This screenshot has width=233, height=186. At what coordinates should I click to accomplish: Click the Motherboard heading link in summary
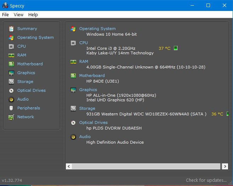pos(92,76)
